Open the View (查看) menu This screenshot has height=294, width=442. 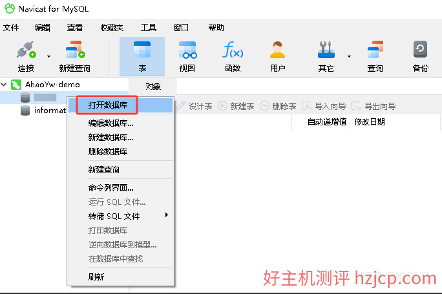[75, 27]
